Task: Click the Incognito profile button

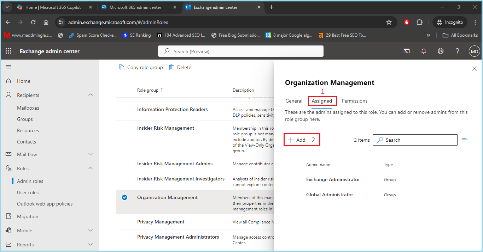Action: click(450, 22)
